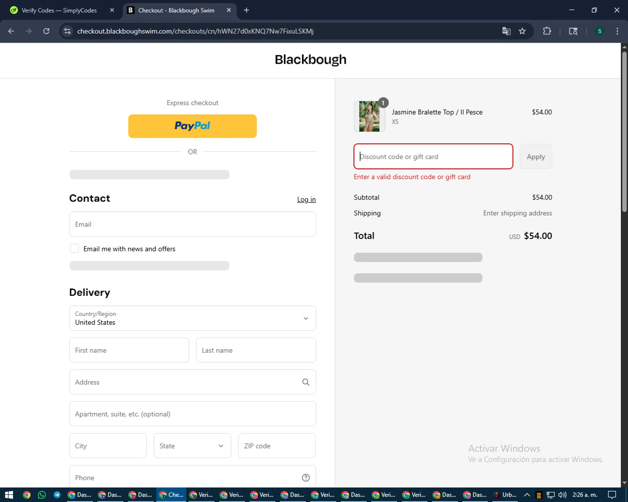Open the Chrome extensions puzzle icon
628x502 pixels.
point(547,31)
